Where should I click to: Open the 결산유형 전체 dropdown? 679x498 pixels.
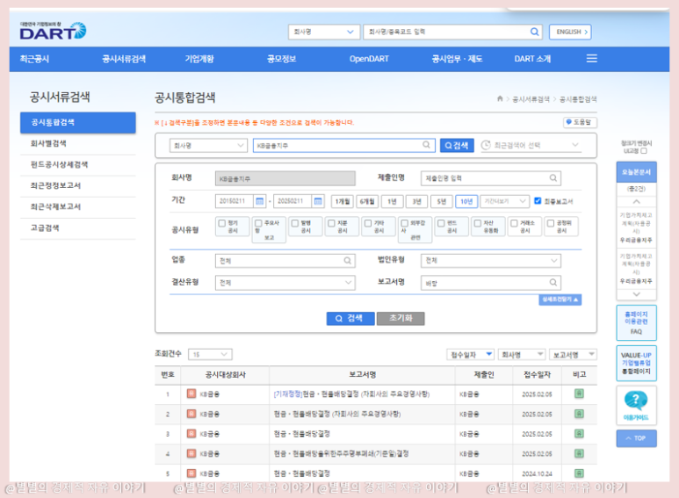tap(285, 283)
